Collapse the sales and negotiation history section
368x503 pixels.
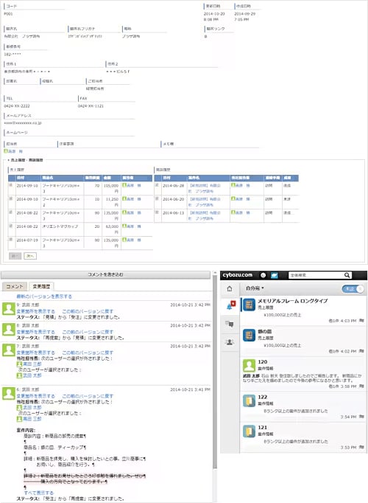point(25,160)
